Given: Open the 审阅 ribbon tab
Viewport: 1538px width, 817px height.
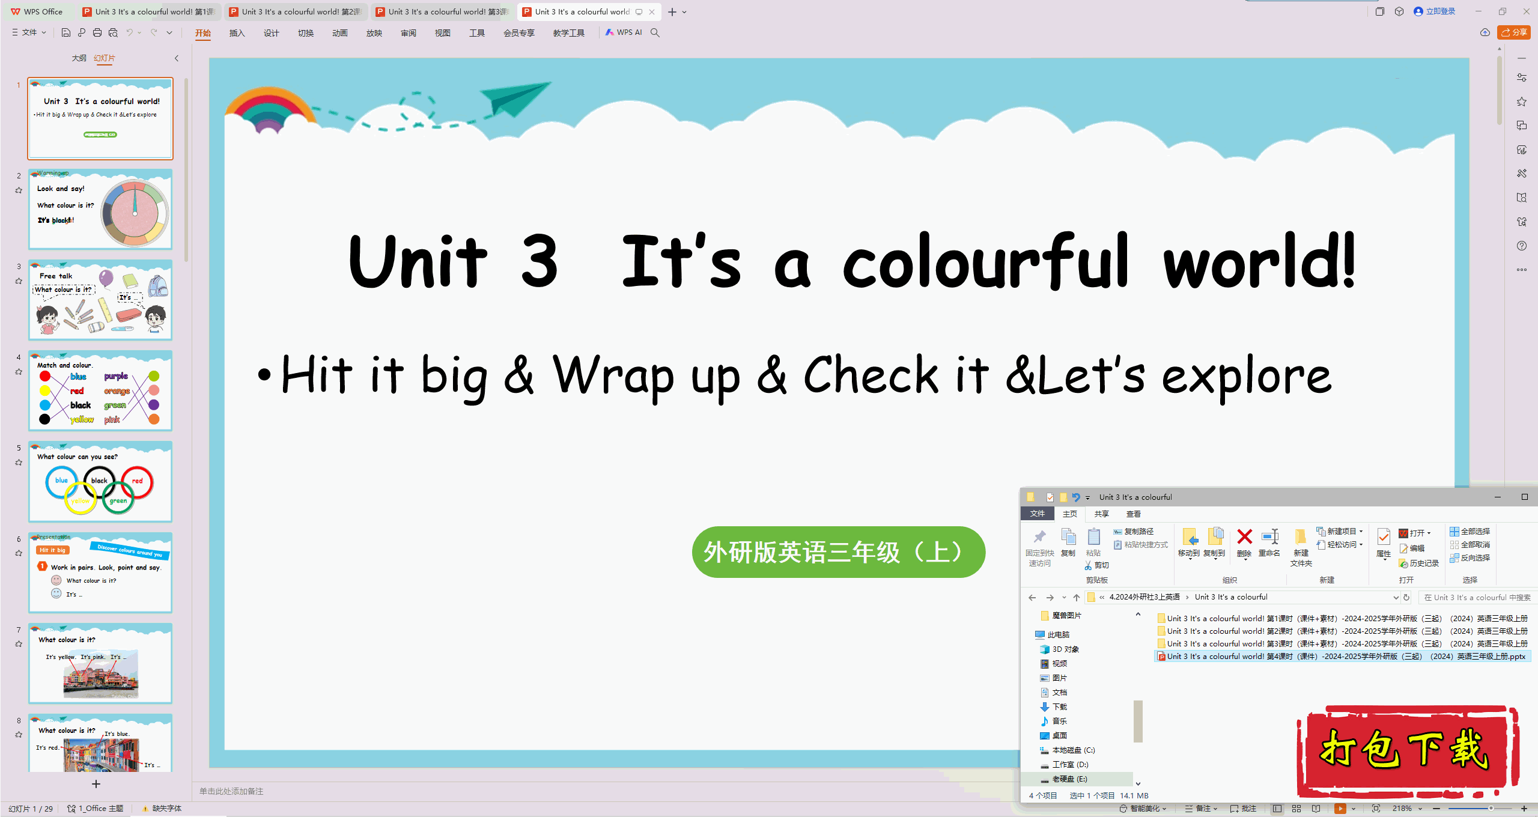Looking at the screenshot, I should [x=409, y=33].
